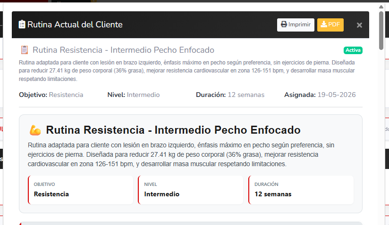Click the clipboard icon in modal header
Viewport: 389px width, 225px height.
pos(22,24)
